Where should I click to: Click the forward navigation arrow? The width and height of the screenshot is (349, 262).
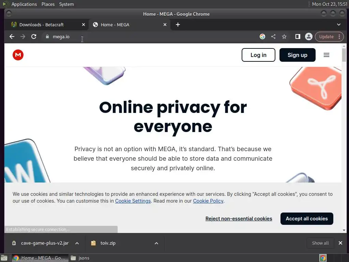tap(23, 37)
